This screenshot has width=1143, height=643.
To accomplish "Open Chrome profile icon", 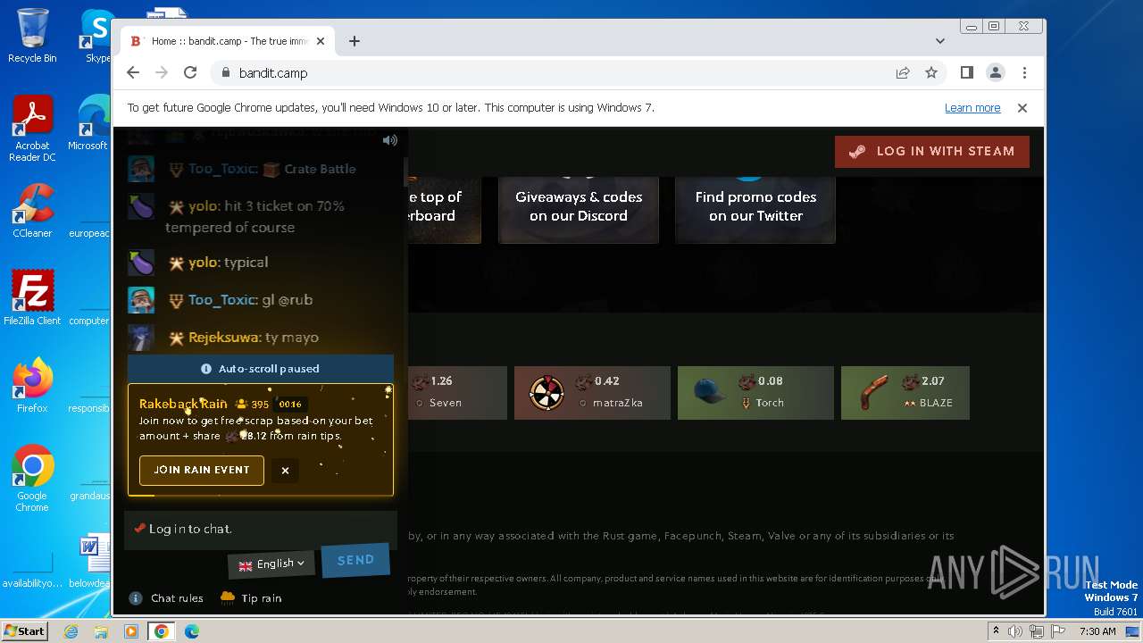I will point(996,73).
